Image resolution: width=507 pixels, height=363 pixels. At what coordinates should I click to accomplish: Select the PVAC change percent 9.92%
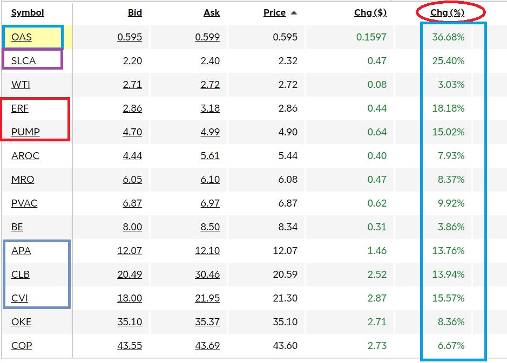451,203
